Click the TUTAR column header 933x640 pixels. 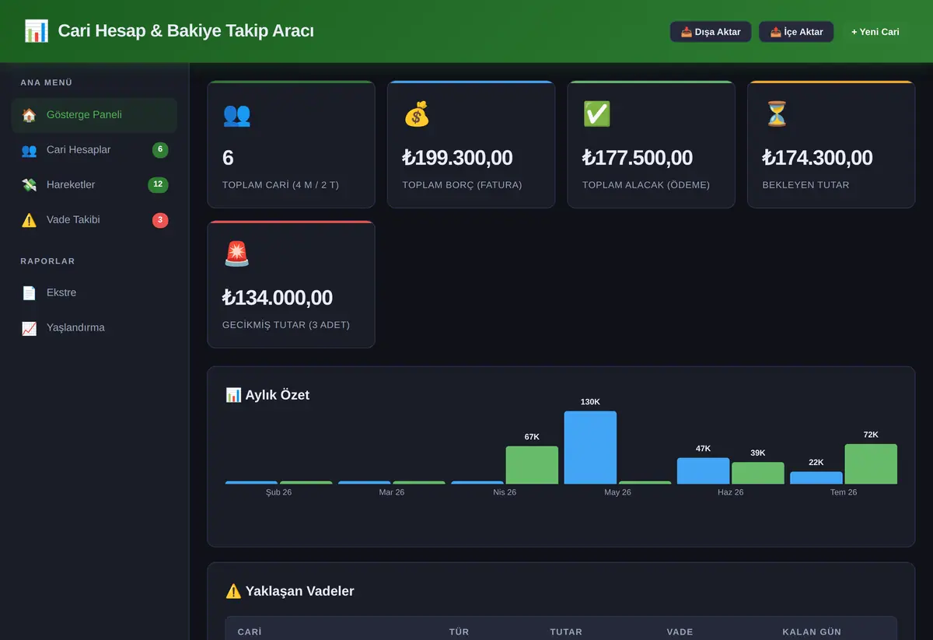(x=566, y=632)
